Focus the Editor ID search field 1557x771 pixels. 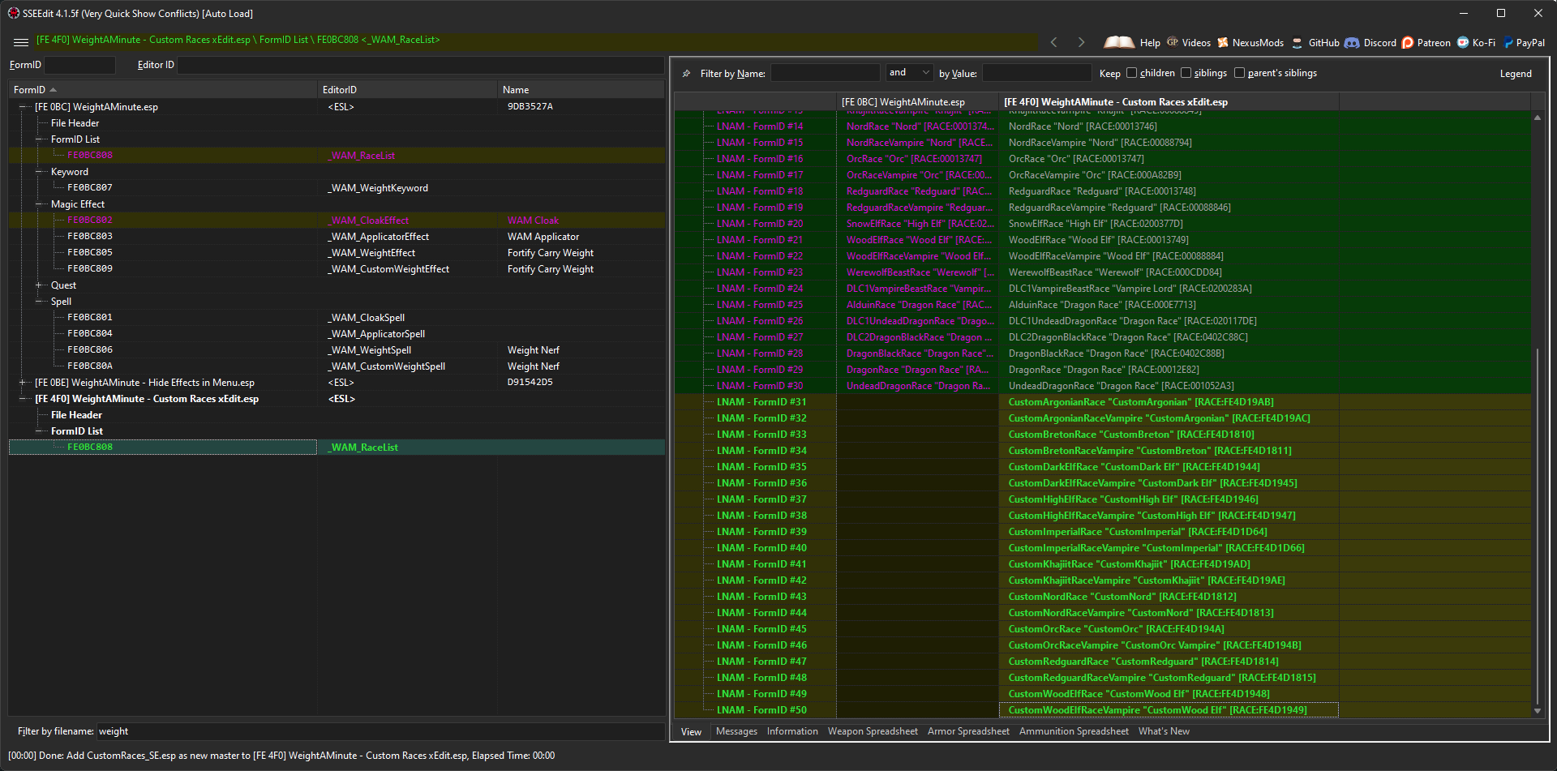click(x=420, y=65)
